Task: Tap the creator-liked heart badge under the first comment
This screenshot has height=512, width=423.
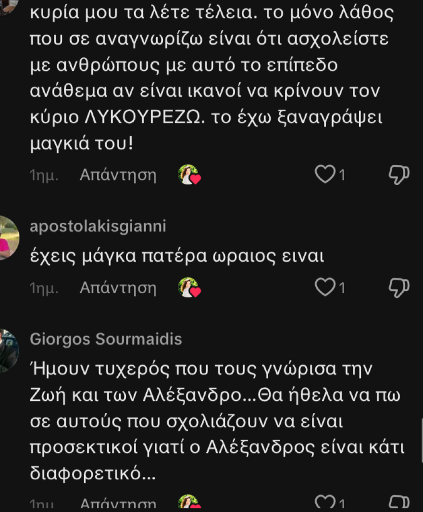Action: [x=189, y=175]
